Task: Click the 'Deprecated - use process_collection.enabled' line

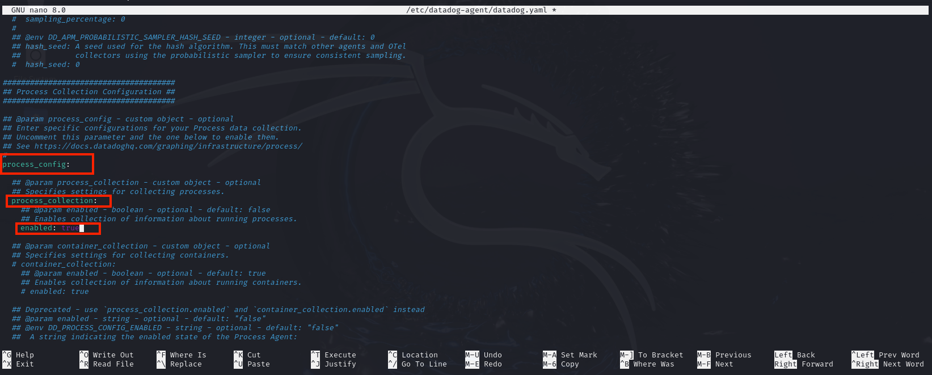Action: click(x=218, y=310)
